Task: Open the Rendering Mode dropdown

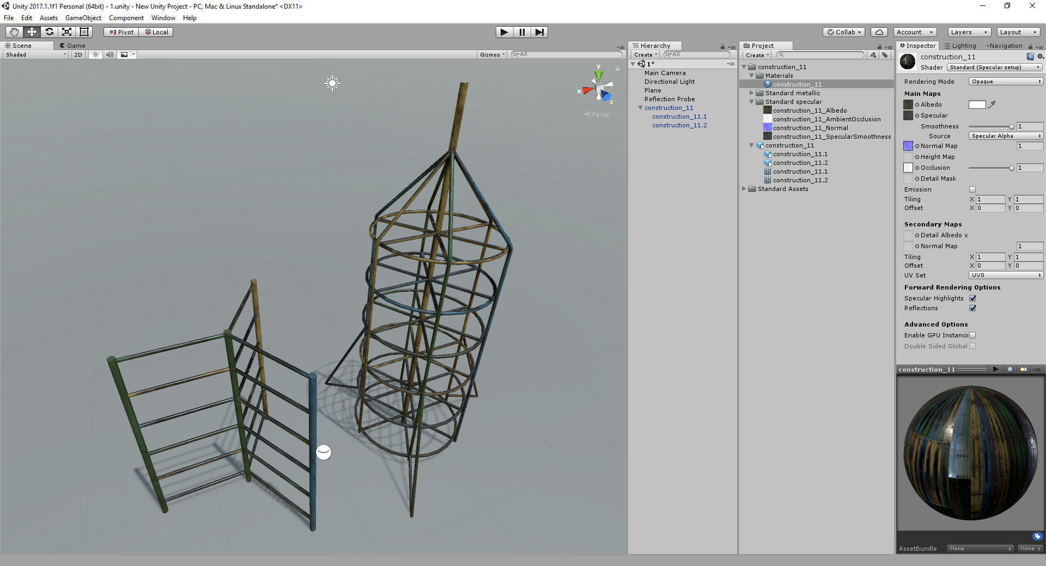Action: pos(1006,82)
